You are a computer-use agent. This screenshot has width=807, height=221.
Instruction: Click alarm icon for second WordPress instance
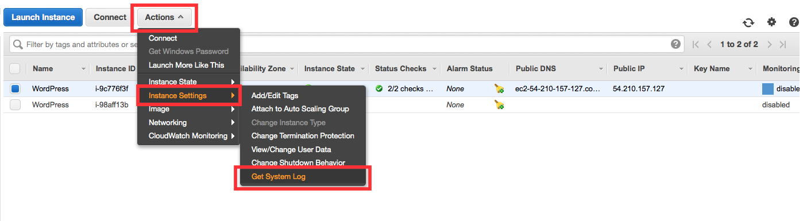click(499, 105)
